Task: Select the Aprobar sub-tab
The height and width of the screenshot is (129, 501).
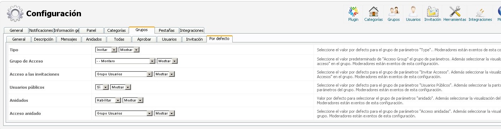Action: tap(144, 39)
